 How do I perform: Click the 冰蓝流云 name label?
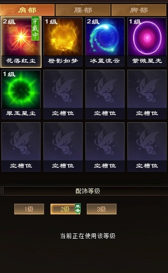point(105,61)
